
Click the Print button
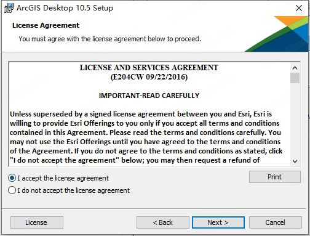[x=275, y=177]
